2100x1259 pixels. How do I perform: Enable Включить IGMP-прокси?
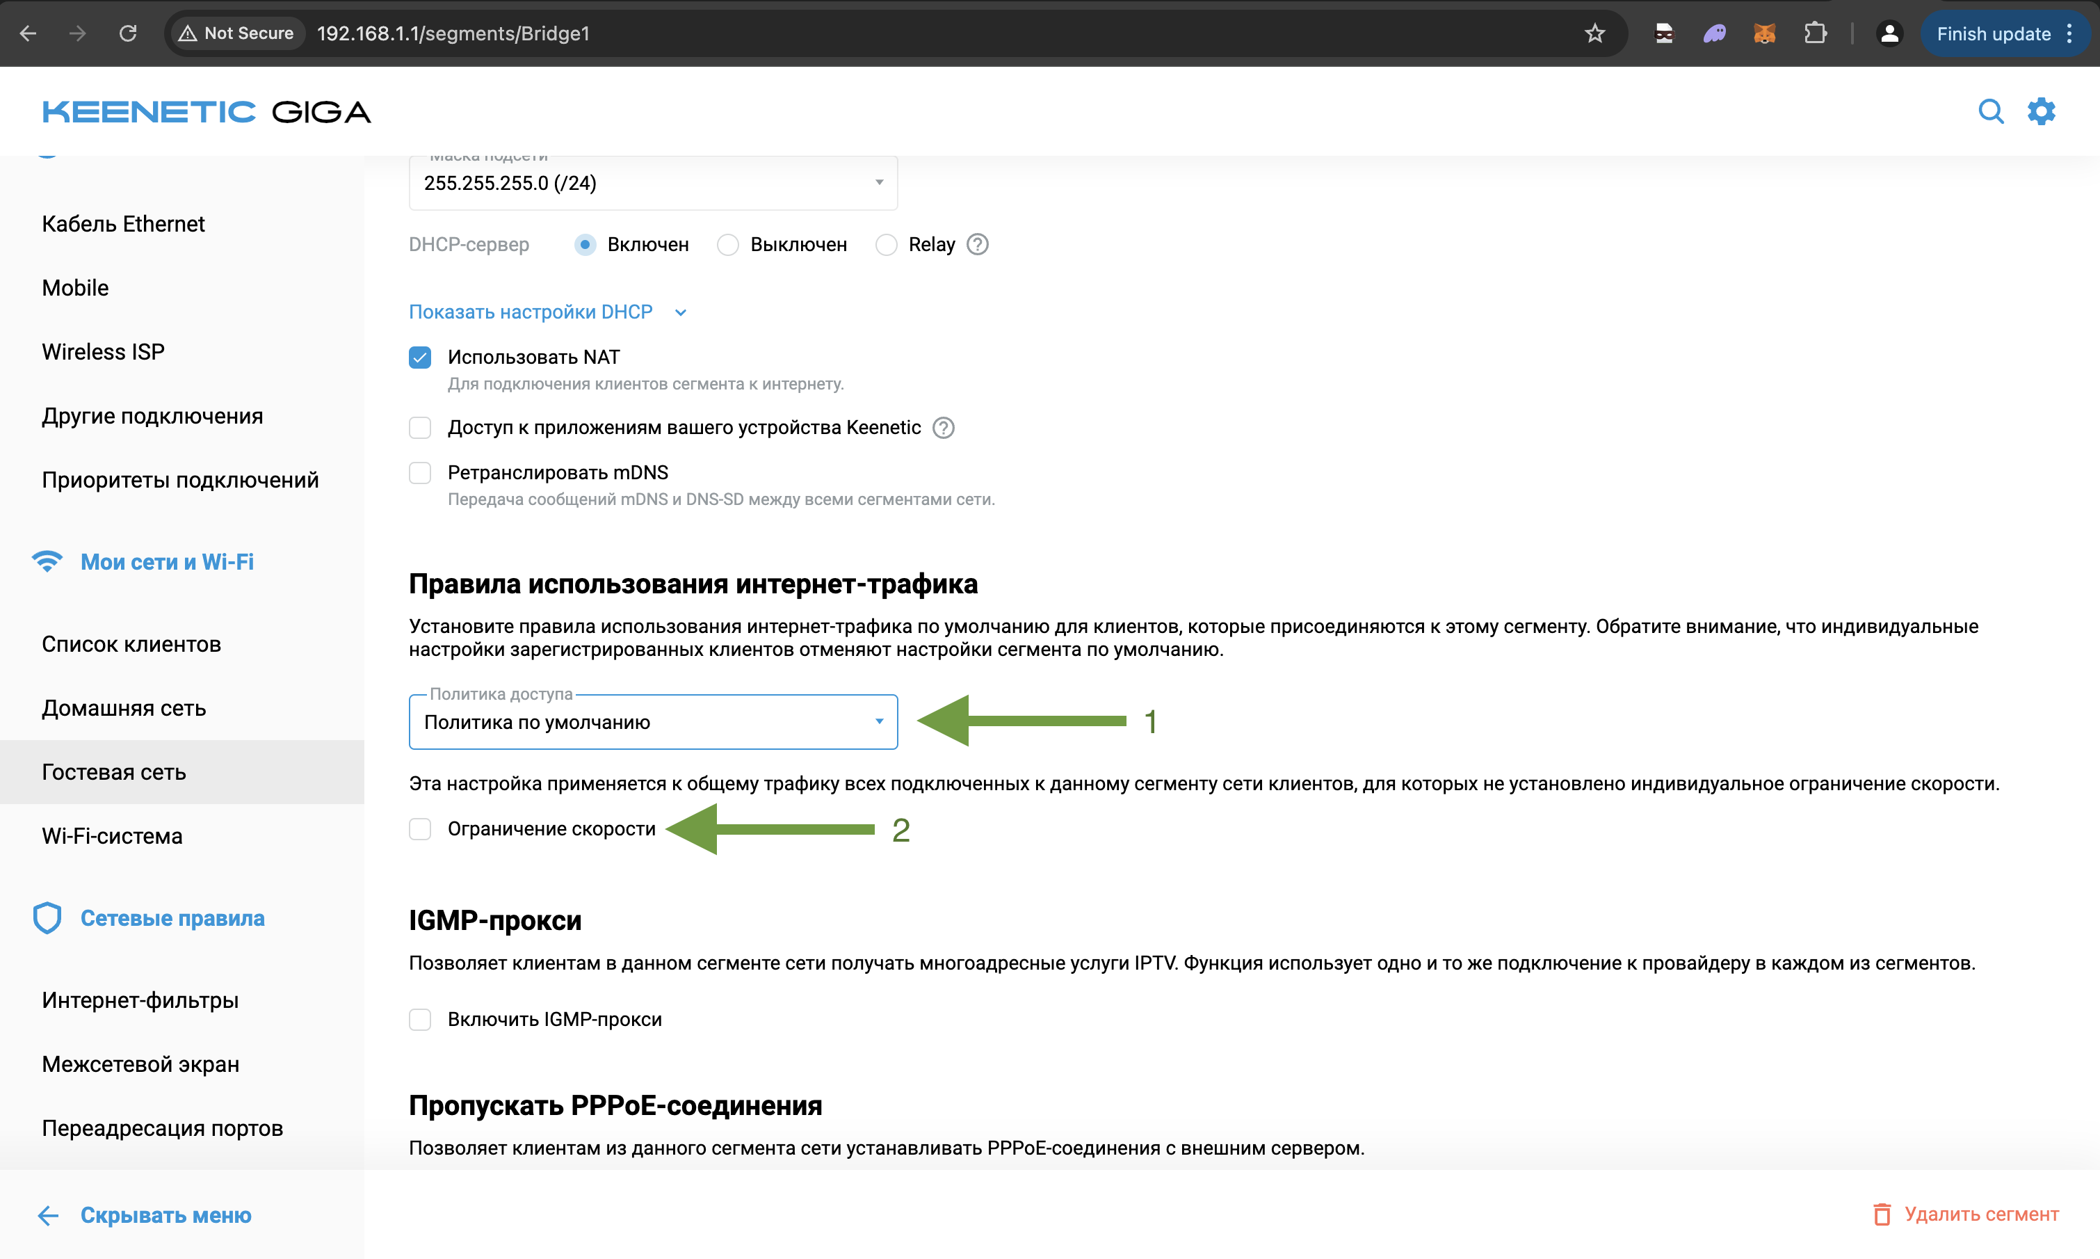[420, 1019]
